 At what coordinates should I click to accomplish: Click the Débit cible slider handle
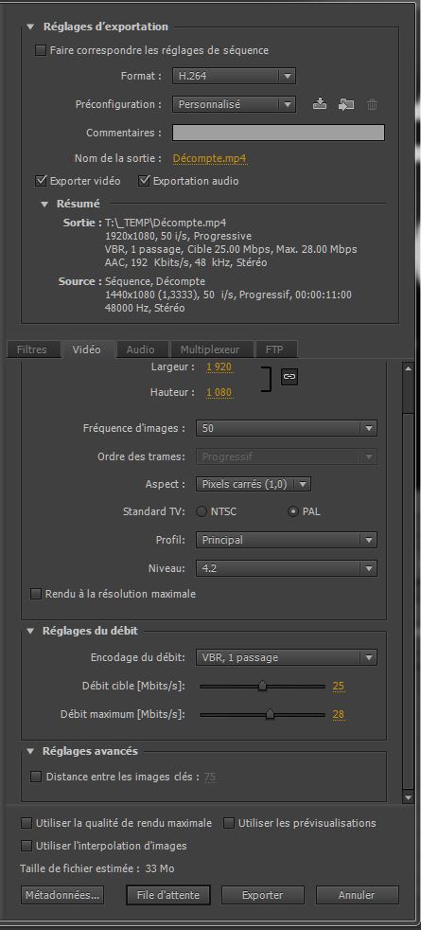tap(262, 687)
